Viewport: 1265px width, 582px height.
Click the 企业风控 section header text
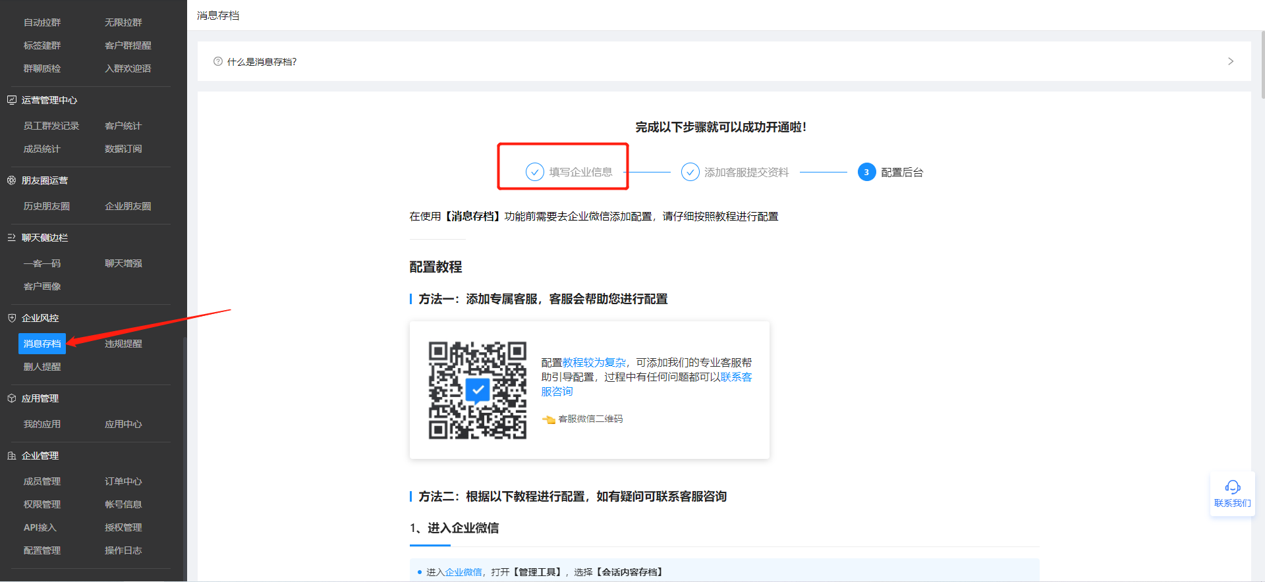click(x=40, y=318)
